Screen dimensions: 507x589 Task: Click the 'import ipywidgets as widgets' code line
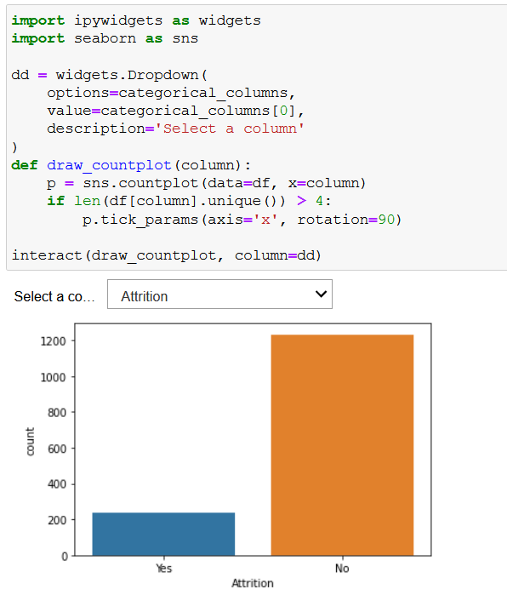click(136, 20)
